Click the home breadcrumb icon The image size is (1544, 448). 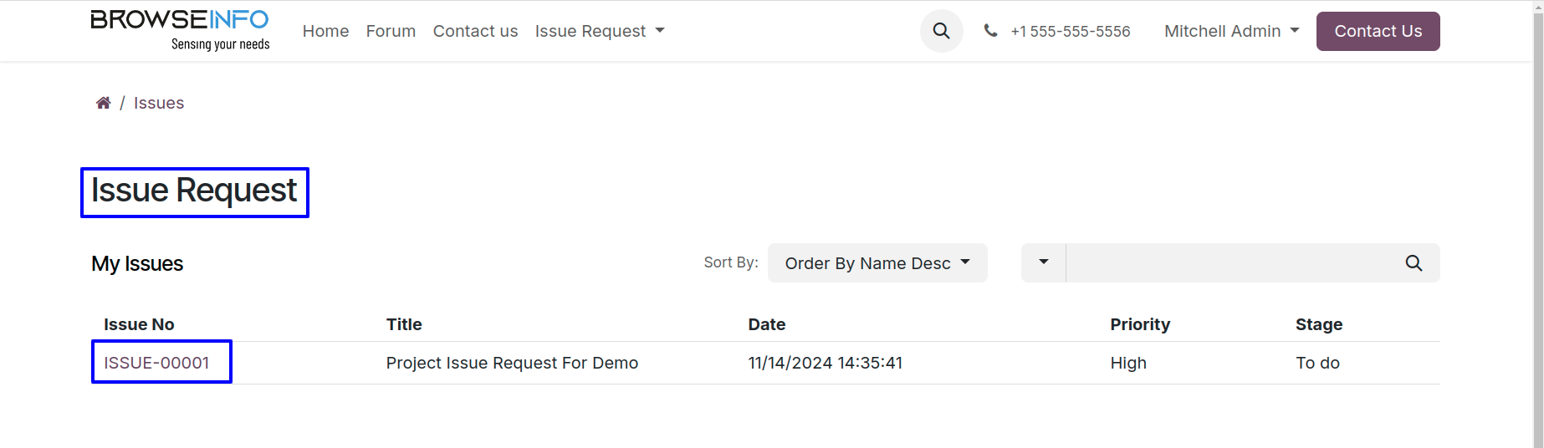coord(103,103)
